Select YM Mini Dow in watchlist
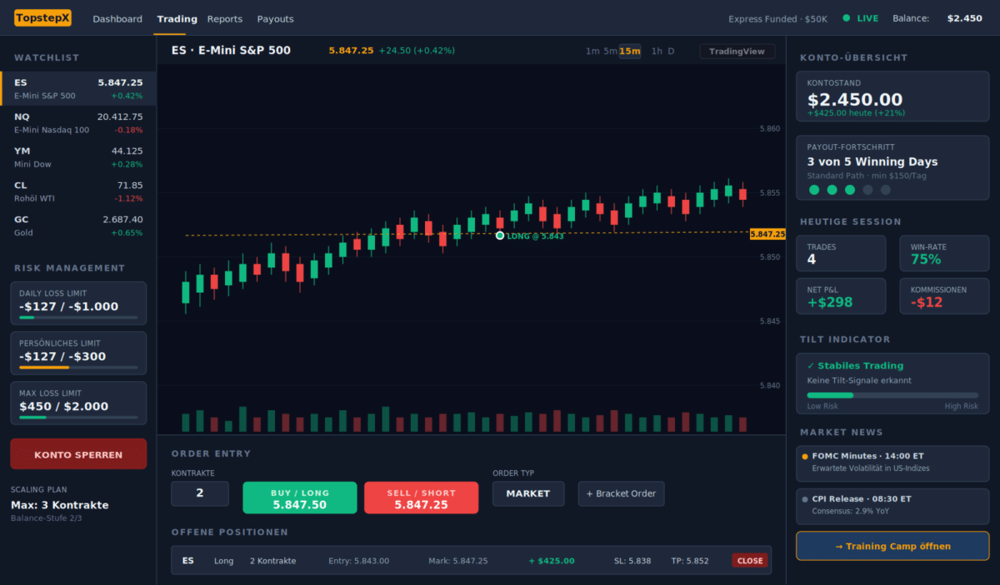Image resolution: width=1000 pixels, height=585 pixels. [x=78, y=156]
